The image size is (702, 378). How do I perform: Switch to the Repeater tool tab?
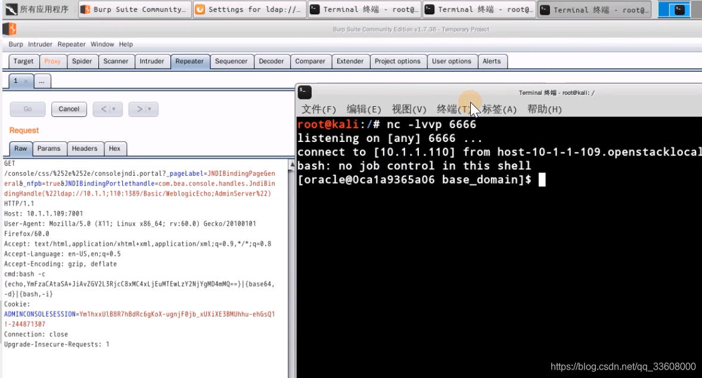coord(190,61)
